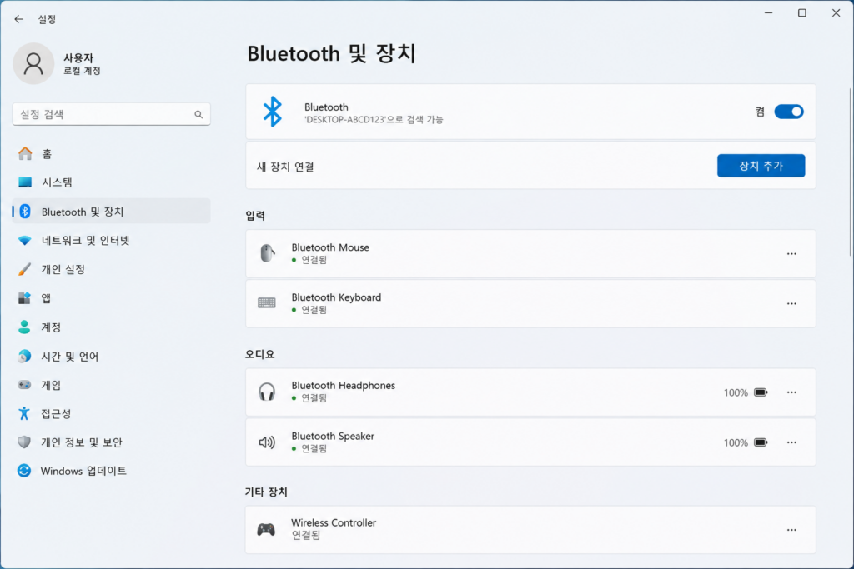This screenshot has width=854, height=569.
Task: Open 계정 settings in the sidebar
Action: click(111, 327)
